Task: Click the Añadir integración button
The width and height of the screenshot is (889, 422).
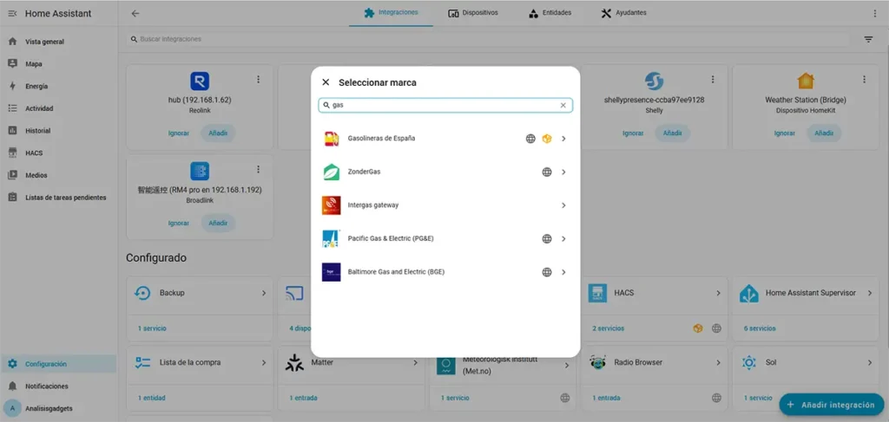Action: pos(831,405)
